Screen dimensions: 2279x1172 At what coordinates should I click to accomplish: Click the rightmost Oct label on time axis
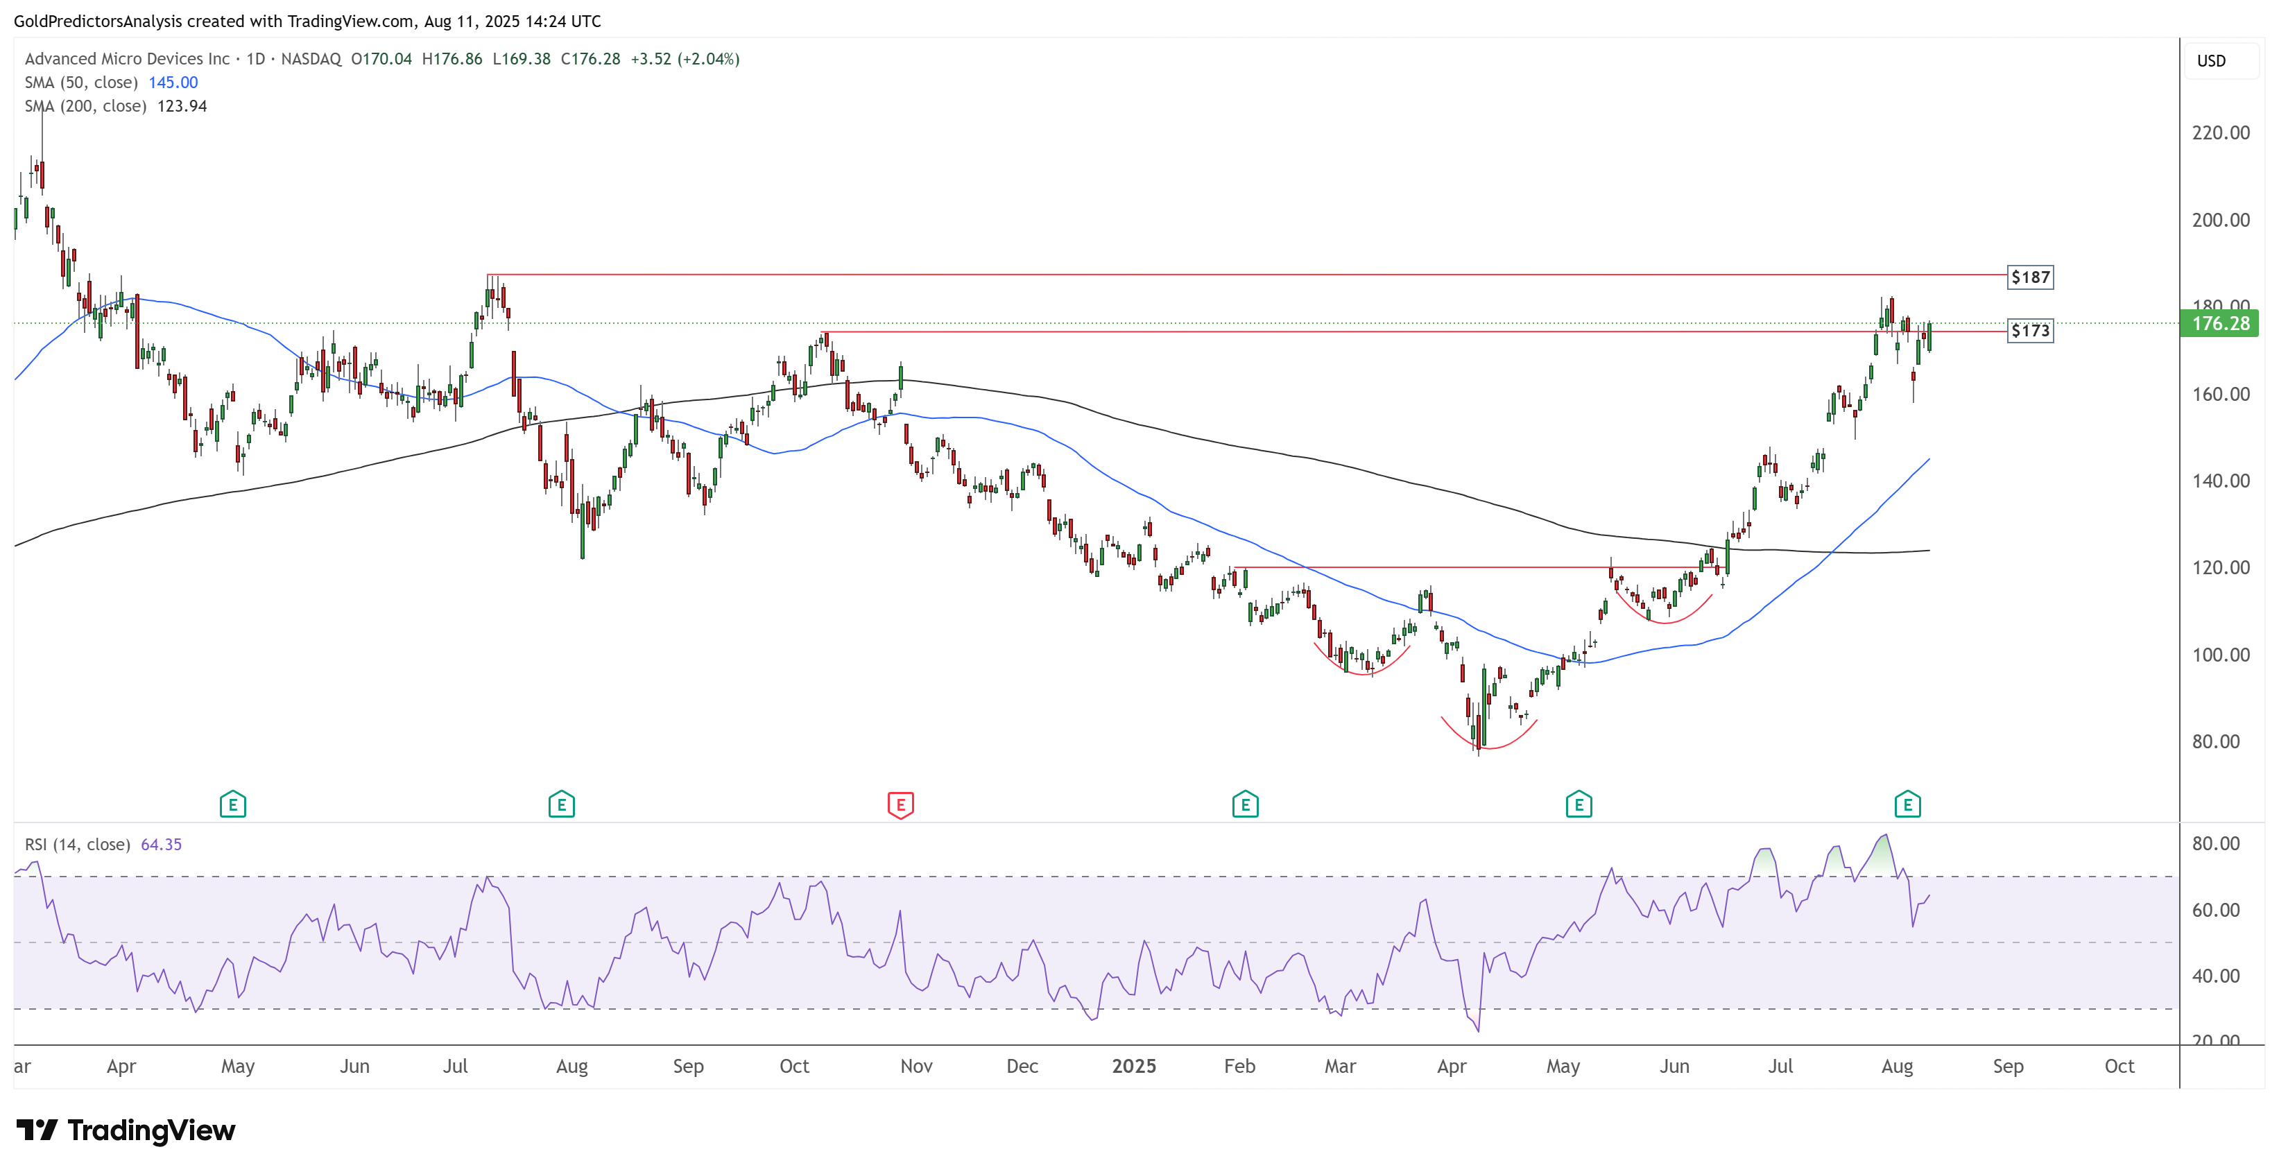[2119, 1066]
